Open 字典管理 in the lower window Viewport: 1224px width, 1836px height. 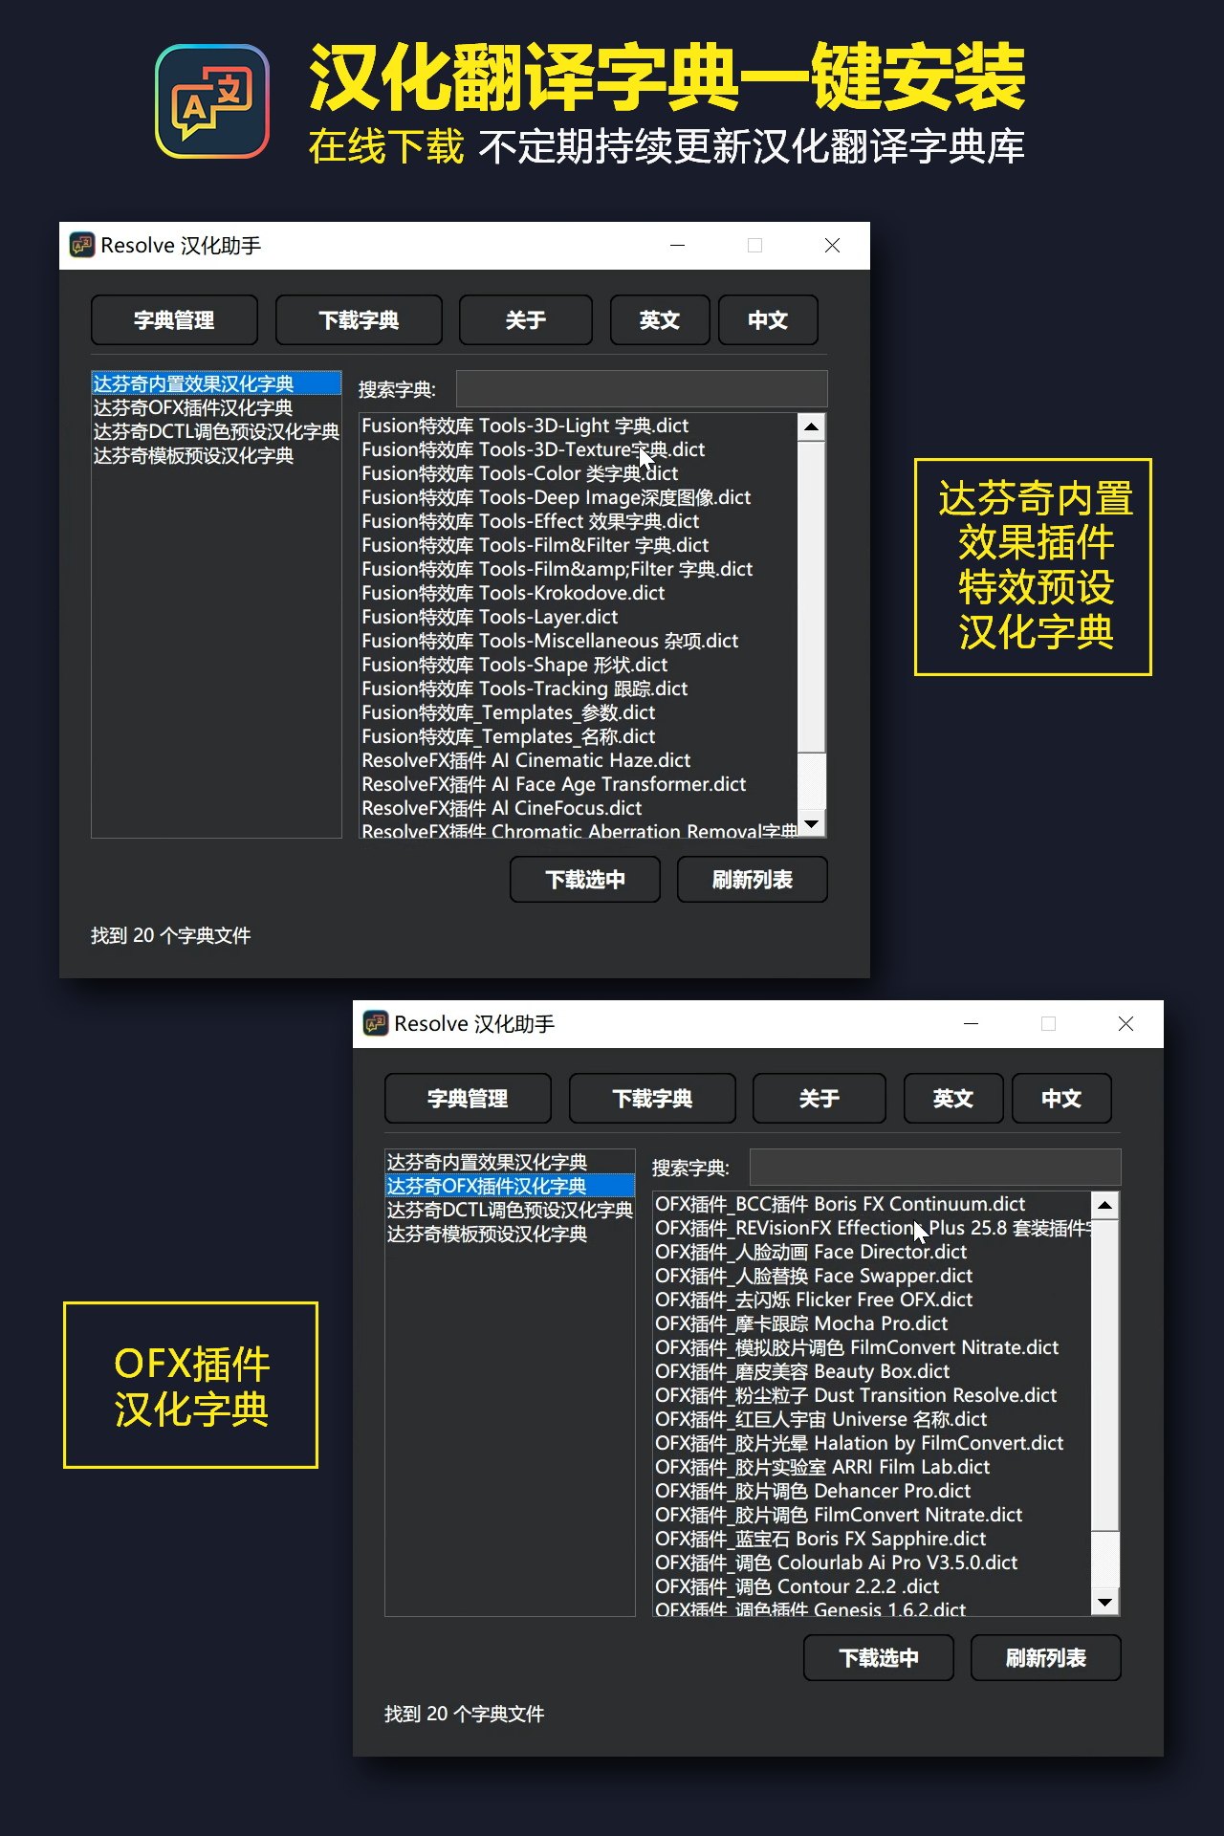(x=468, y=1098)
